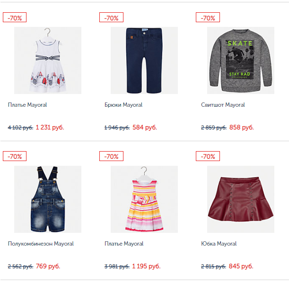Click the Платье Mayoral link in the bottom row

[124, 244]
